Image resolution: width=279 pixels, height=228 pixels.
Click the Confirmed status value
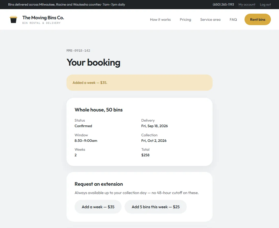click(83, 126)
